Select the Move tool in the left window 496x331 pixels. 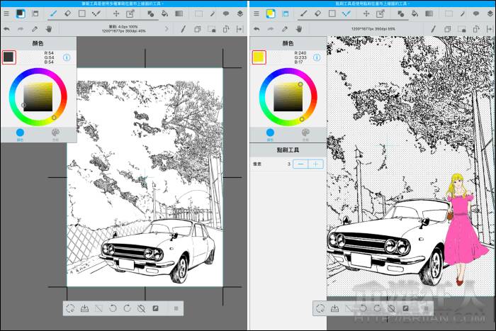pyautogui.click(x=116, y=13)
